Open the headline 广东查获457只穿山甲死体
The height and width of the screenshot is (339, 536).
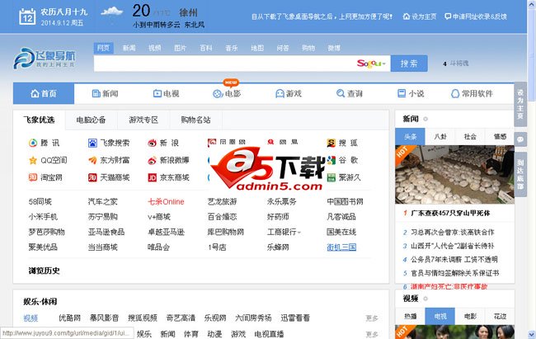pos(450,213)
